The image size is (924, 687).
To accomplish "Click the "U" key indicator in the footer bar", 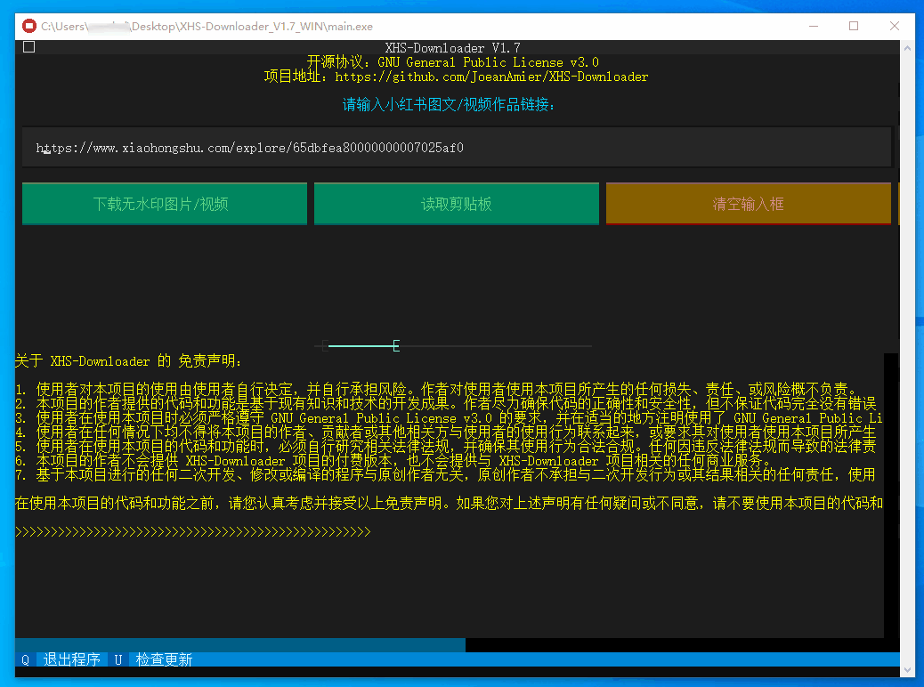I will (x=117, y=659).
